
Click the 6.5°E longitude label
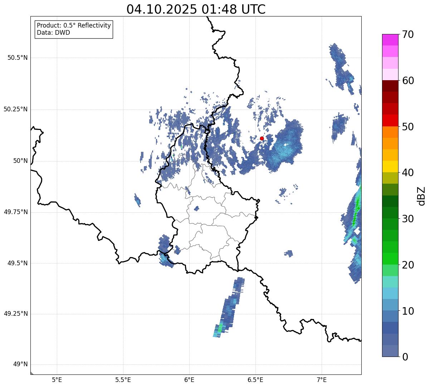point(255,379)
